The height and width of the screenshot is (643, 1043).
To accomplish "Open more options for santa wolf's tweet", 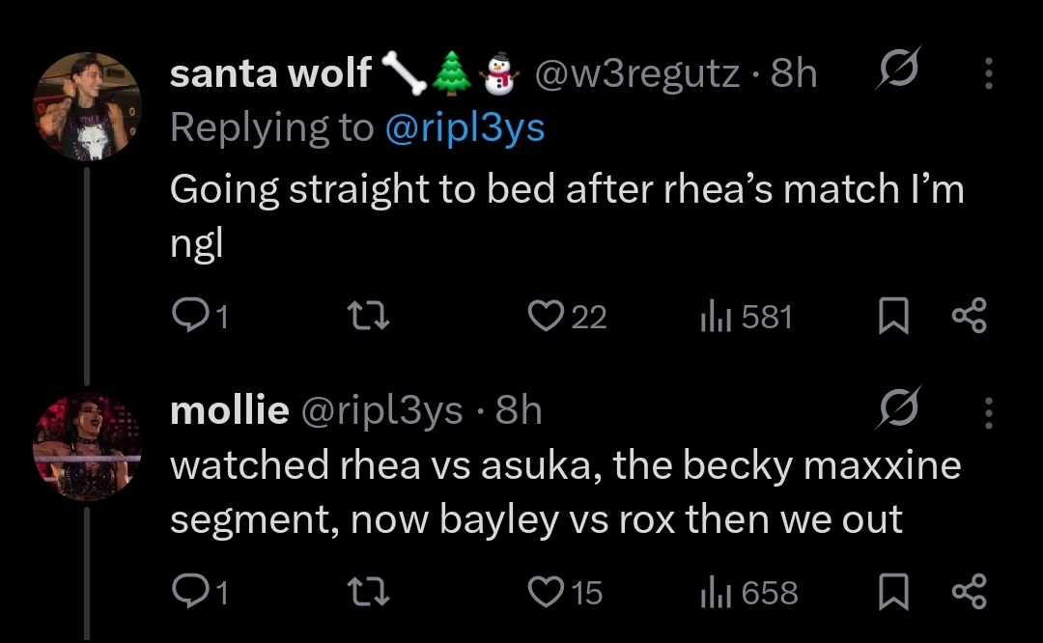I will tap(987, 73).
